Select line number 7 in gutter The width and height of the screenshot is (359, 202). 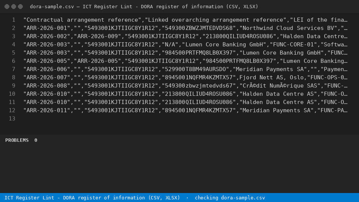point(14,70)
